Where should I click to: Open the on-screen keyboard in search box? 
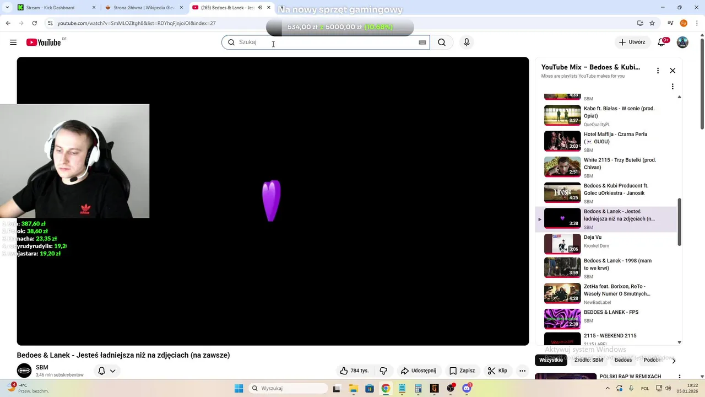pos(422,42)
